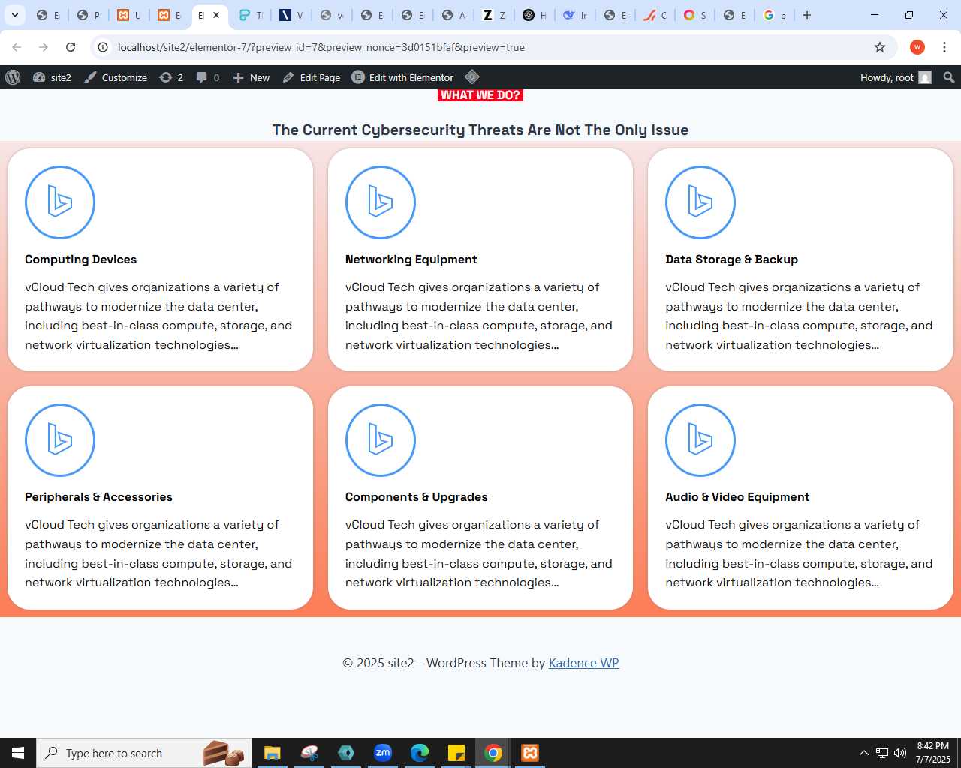Click the diamond icon in admin bar

pos(472,76)
